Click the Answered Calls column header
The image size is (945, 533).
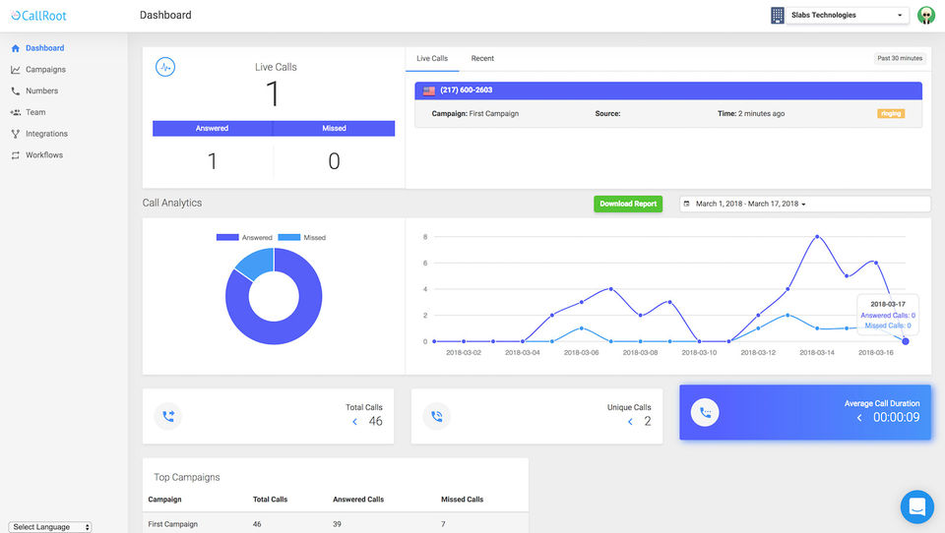(x=358, y=500)
